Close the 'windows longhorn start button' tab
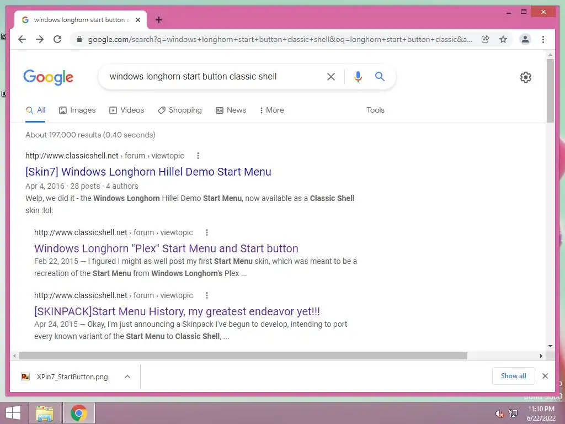The width and height of the screenshot is (565, 424). pos(137,20)
